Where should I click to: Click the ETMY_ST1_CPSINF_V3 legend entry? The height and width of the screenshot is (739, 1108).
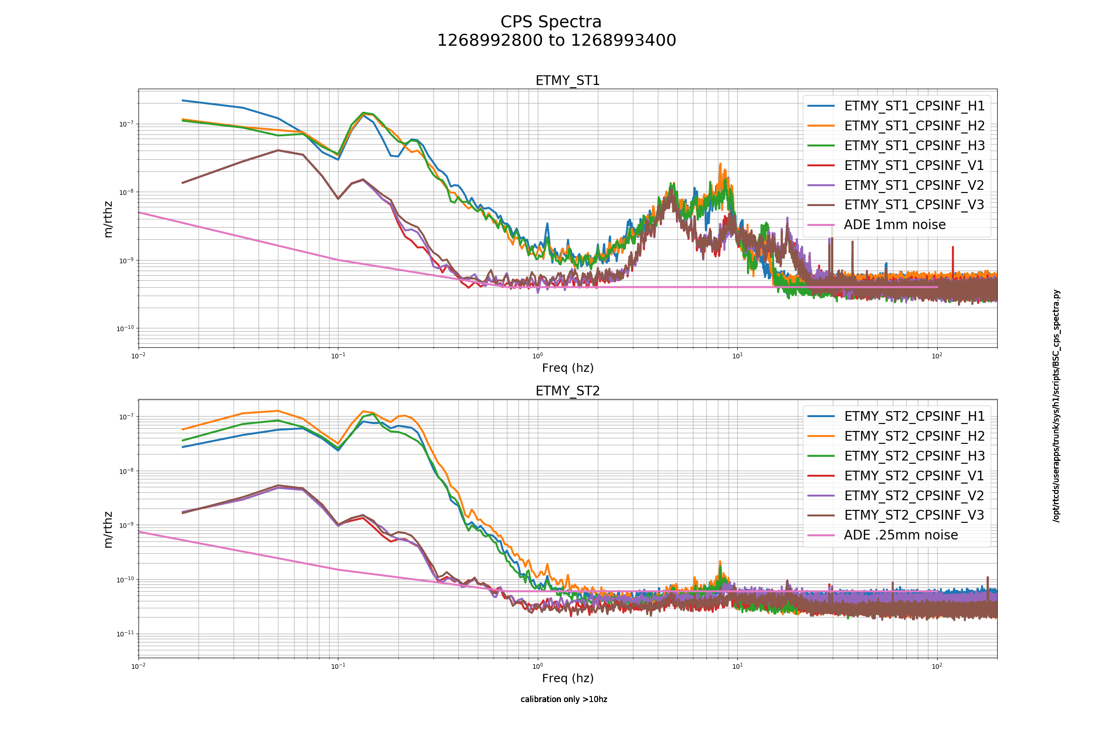(x=896, y=205)
